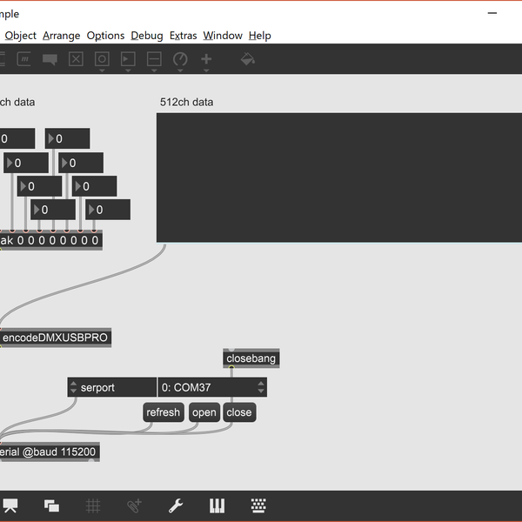Select the toggle object icon in toolbar

pos(76,59)
